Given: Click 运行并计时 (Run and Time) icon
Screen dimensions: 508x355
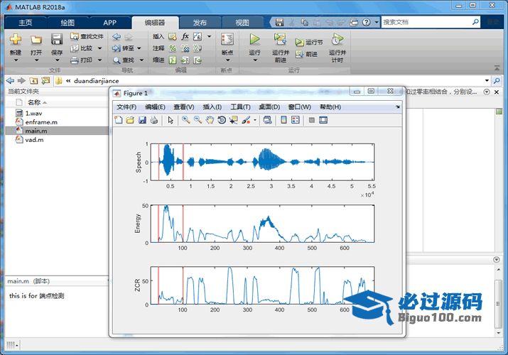Looking at the screenshot, I should tap(337, 39).
